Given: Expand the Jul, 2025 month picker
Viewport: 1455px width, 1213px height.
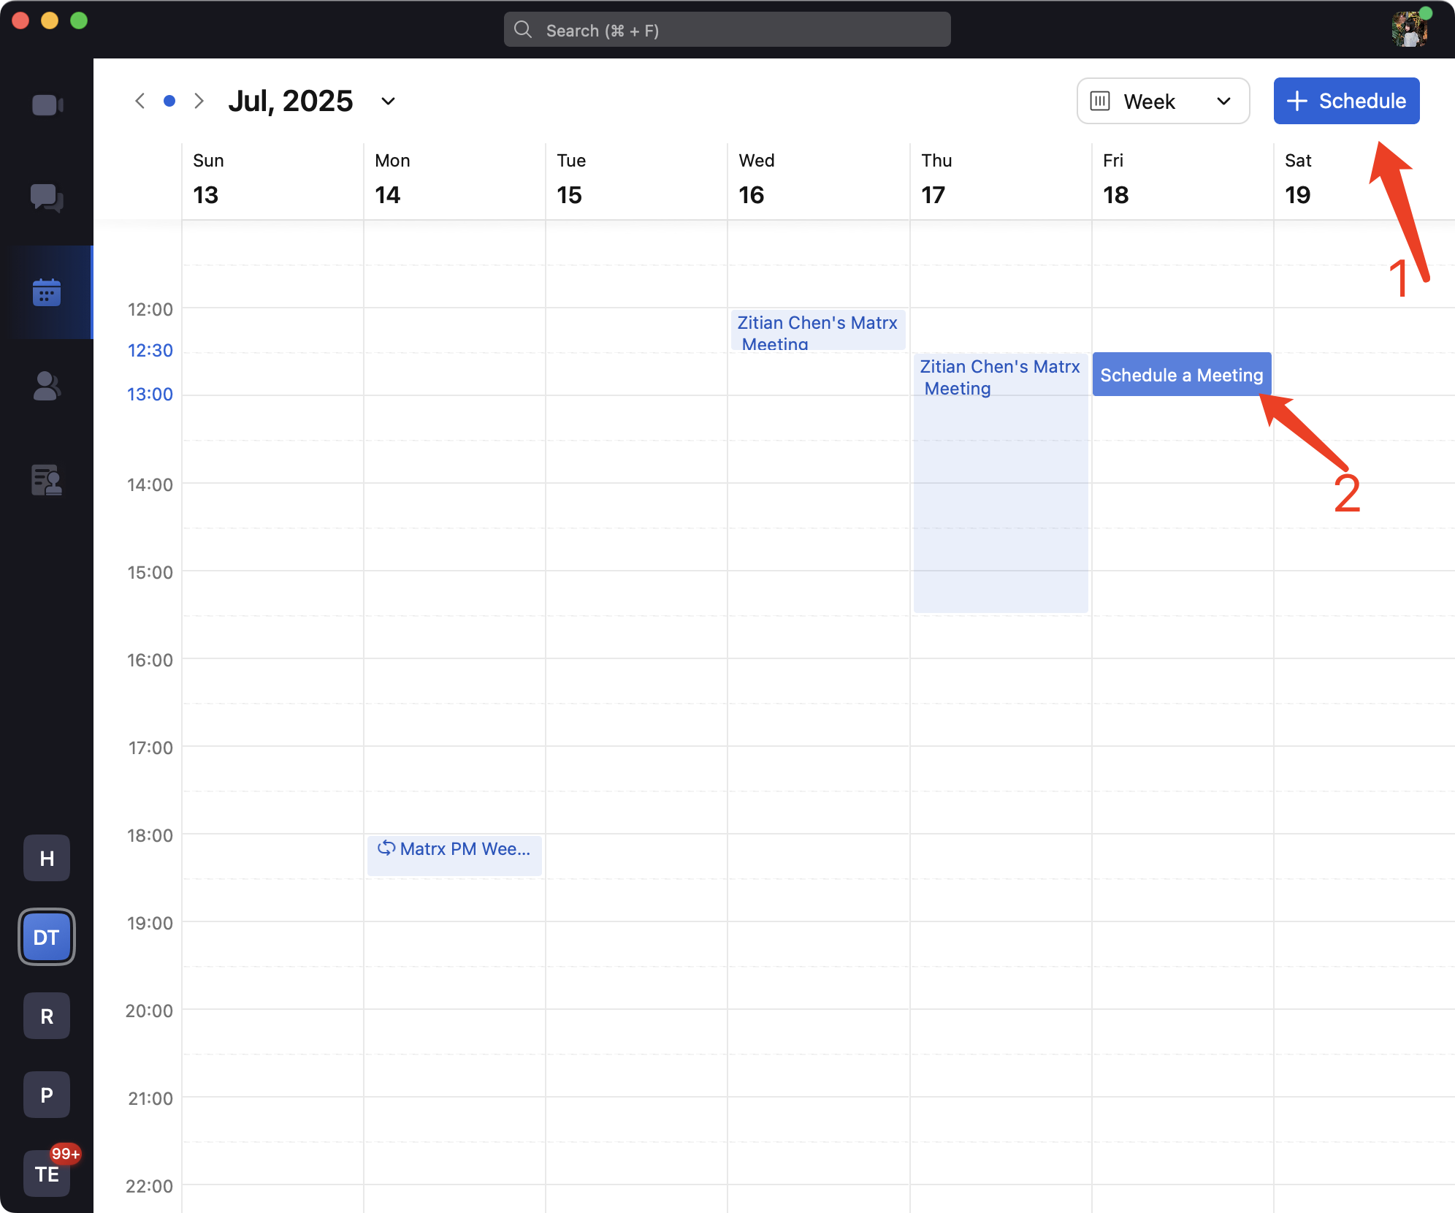Looking at the screenshot, I should 388,101.
